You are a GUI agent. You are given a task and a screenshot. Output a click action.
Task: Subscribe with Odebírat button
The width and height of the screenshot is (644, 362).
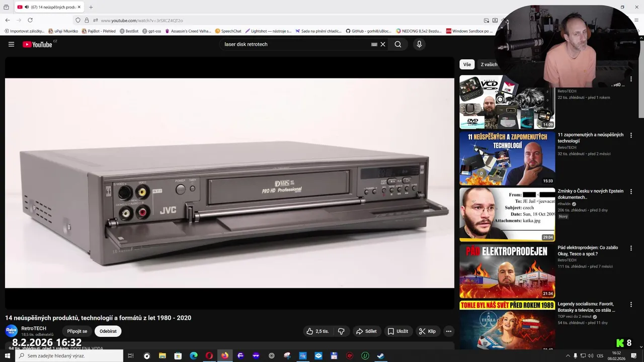108,331
